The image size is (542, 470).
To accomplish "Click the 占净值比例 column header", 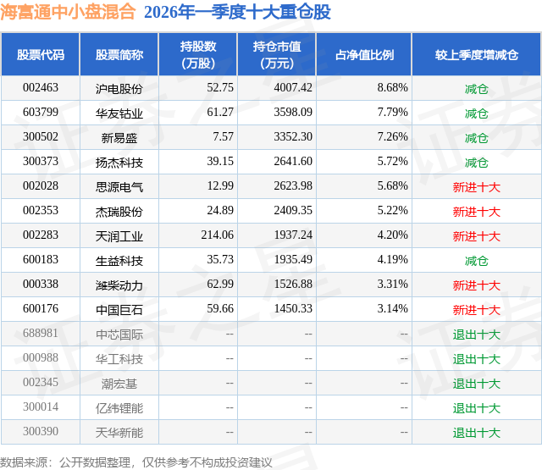I will tap(364, 54).
